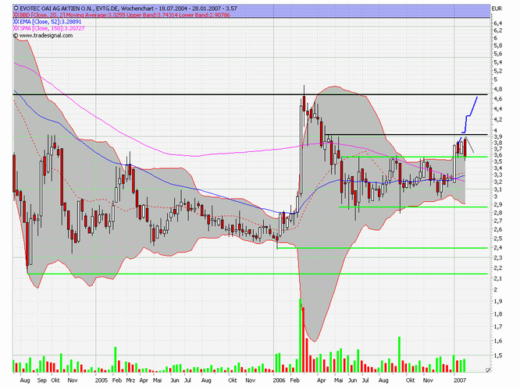520x389 pixels.
Task: Click the 3,9 price axis value
Action: [497, 136]
